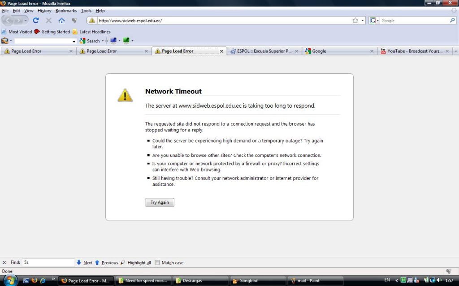This screenshot has width=459, height=286.
Task: Click the Try Again button
Action: pyautogui.click(x=160, y=202)
